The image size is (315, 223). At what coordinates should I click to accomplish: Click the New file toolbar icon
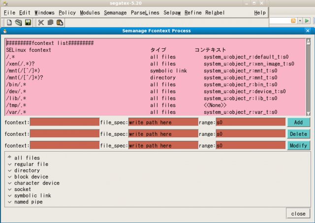(x=10, y=22)
